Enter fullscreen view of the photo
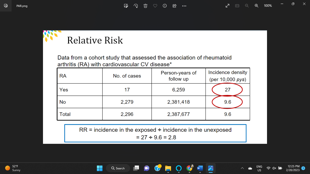The image size is (310, 174). click(x=227, y=5)
